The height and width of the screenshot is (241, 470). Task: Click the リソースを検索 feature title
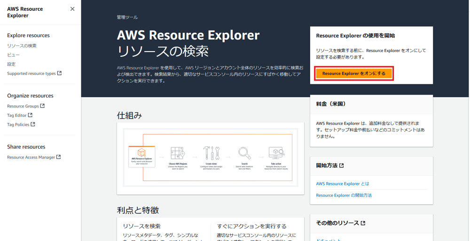(x=142, y=226)
